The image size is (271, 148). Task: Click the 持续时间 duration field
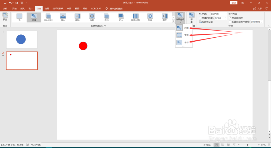tap(220, 18)
